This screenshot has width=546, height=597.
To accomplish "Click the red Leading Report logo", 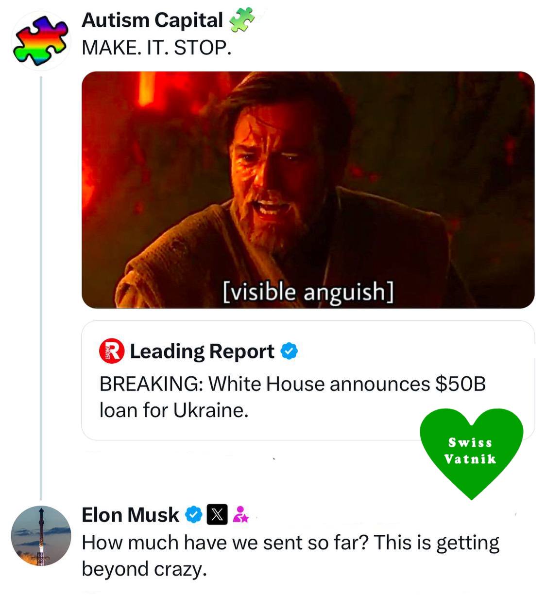I will click(112, 351).
